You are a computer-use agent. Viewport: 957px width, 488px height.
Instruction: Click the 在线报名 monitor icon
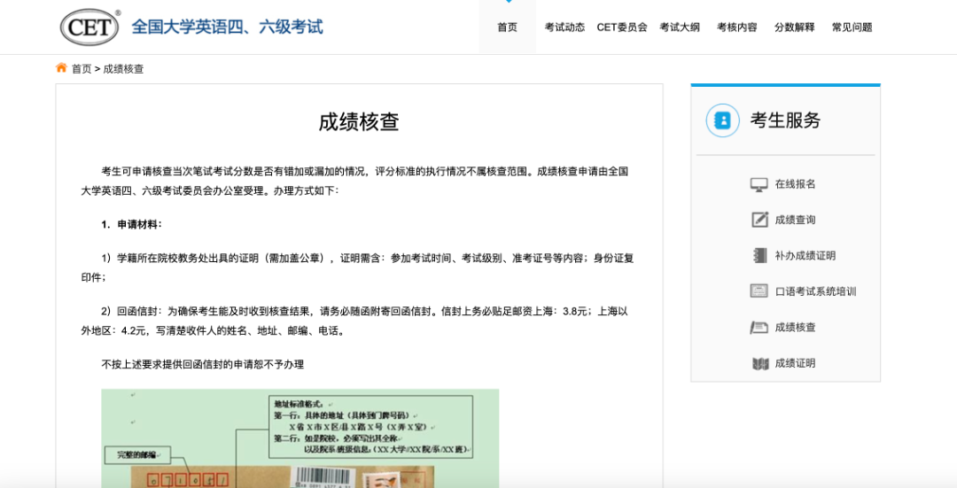[x=759, y=184]
